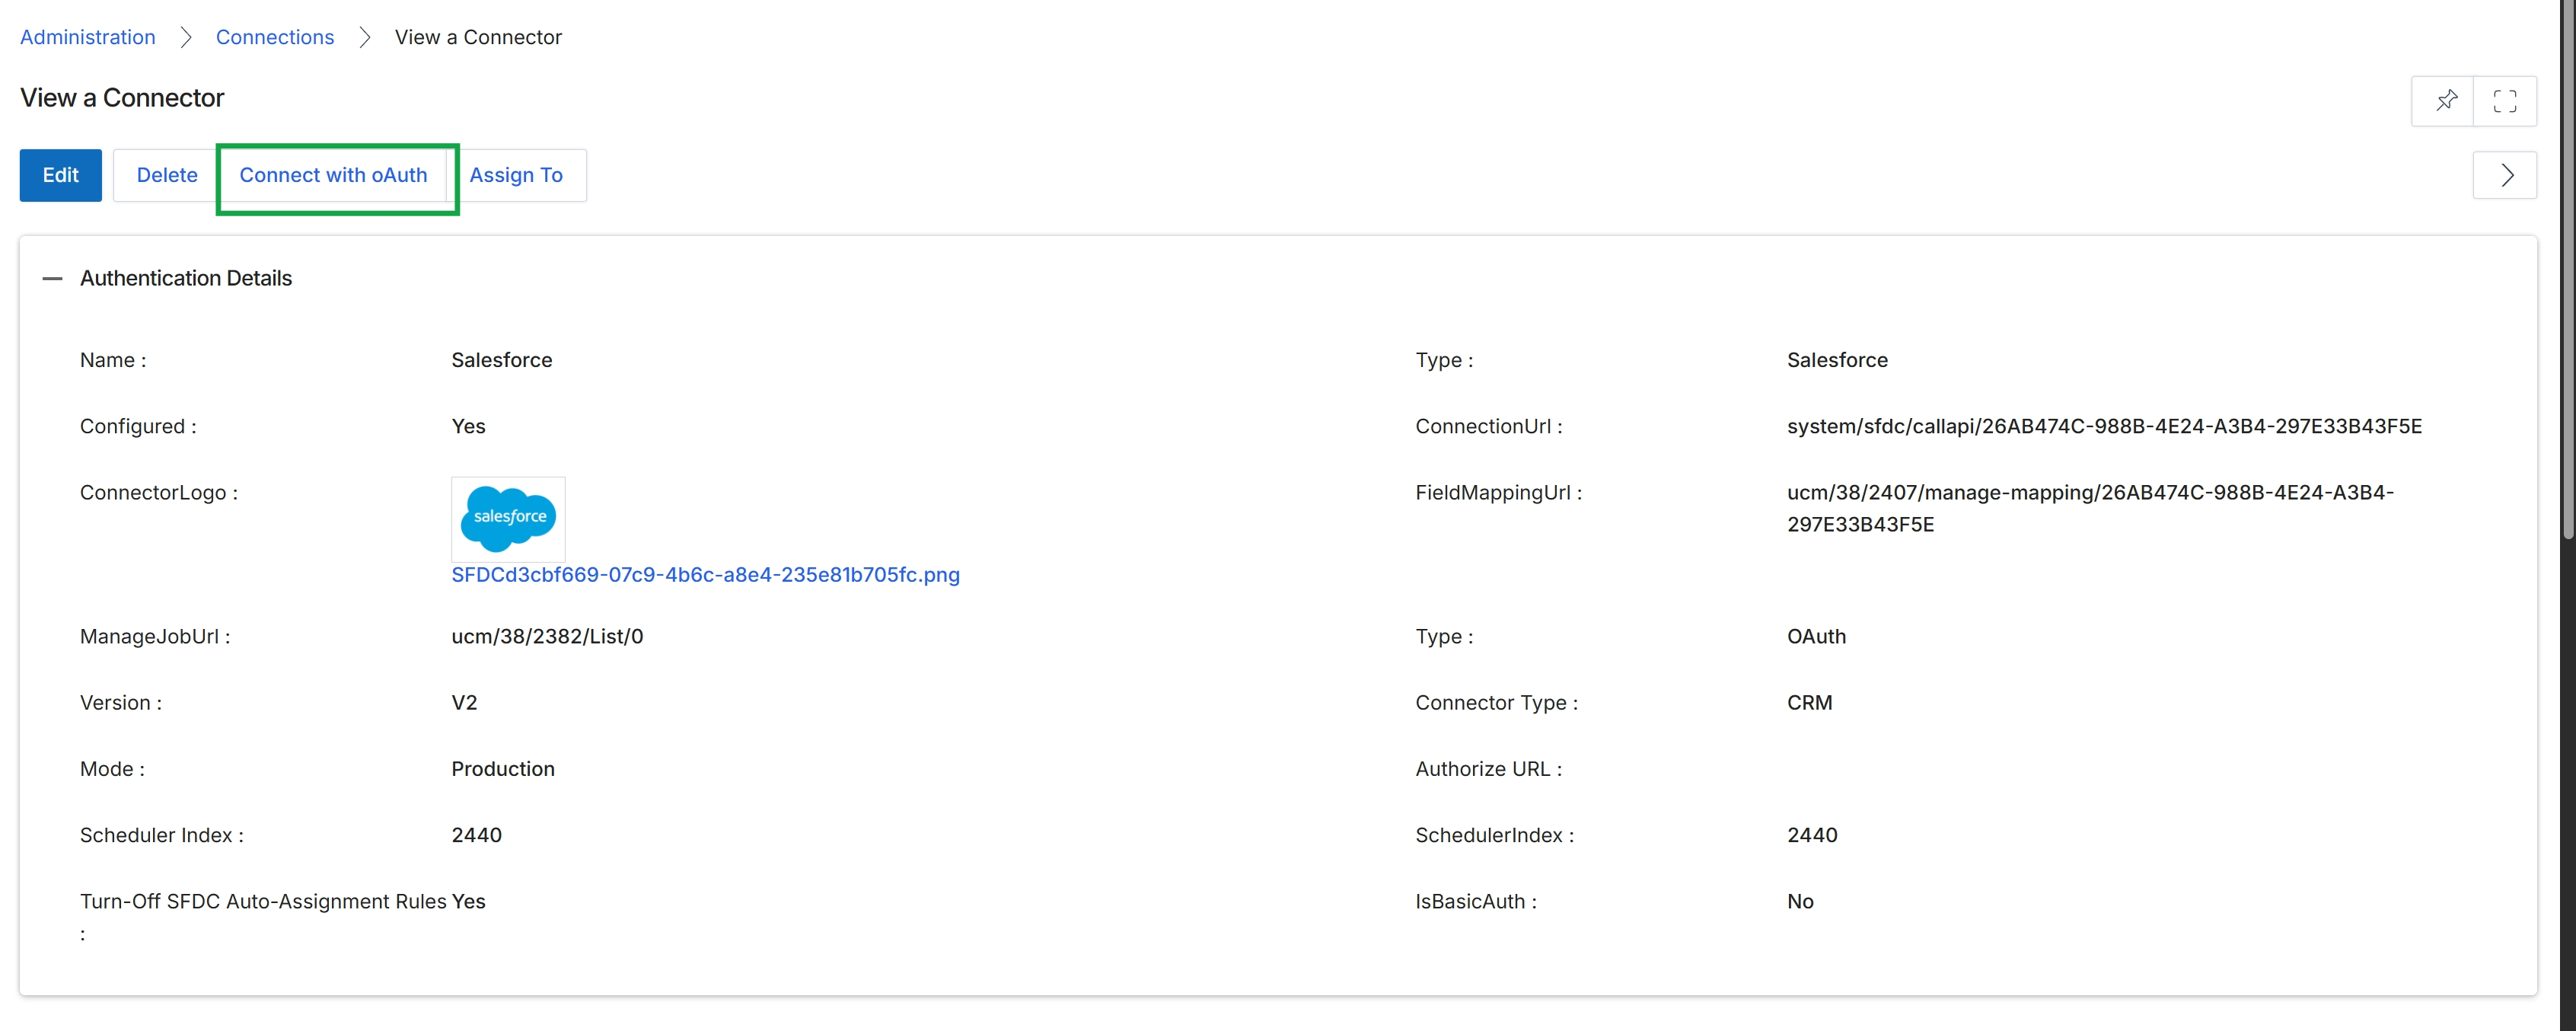2576x1031 pixels.
Task: Select the FieldMappingUrl value ucm/38/2407/manage-mapping
Action: 2090,509
